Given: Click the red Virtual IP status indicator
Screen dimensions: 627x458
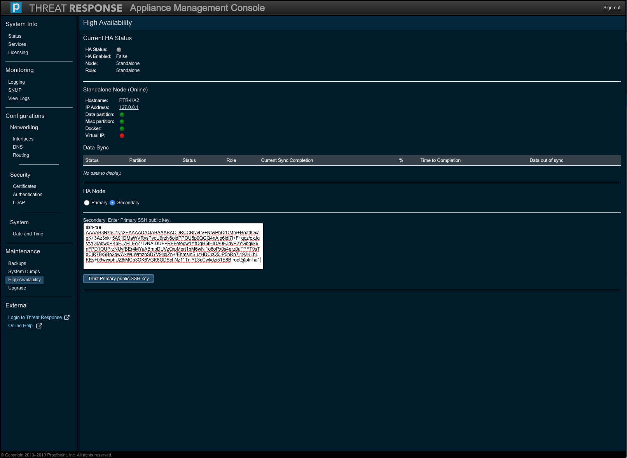Looking at the screenshot, I should 122,136.
